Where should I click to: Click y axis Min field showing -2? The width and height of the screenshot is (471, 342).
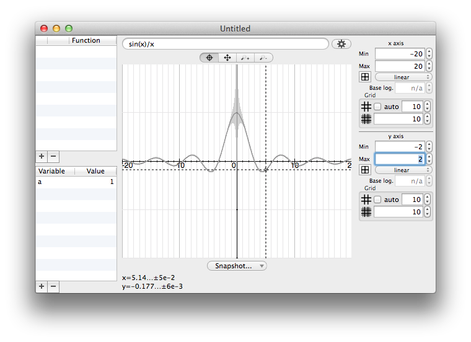[x=400, y=147]
